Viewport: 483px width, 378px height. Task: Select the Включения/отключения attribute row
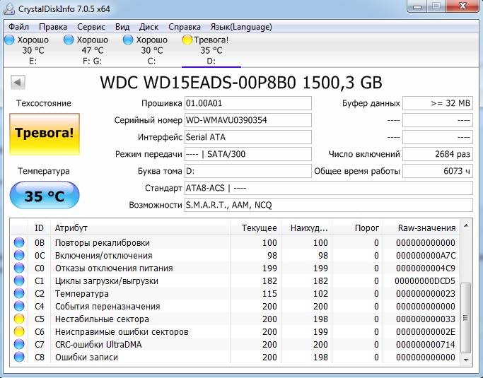[235, 255]
